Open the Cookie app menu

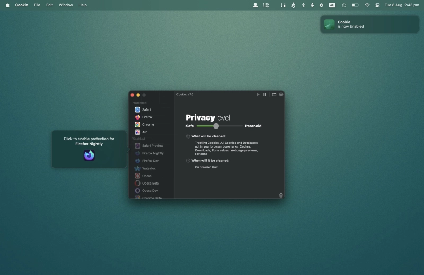pos(22,5)
